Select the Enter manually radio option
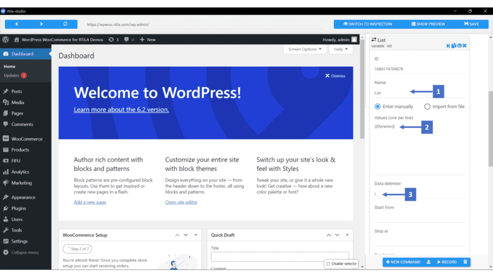The height and width of the screenshot is (277, 493). 377,106
